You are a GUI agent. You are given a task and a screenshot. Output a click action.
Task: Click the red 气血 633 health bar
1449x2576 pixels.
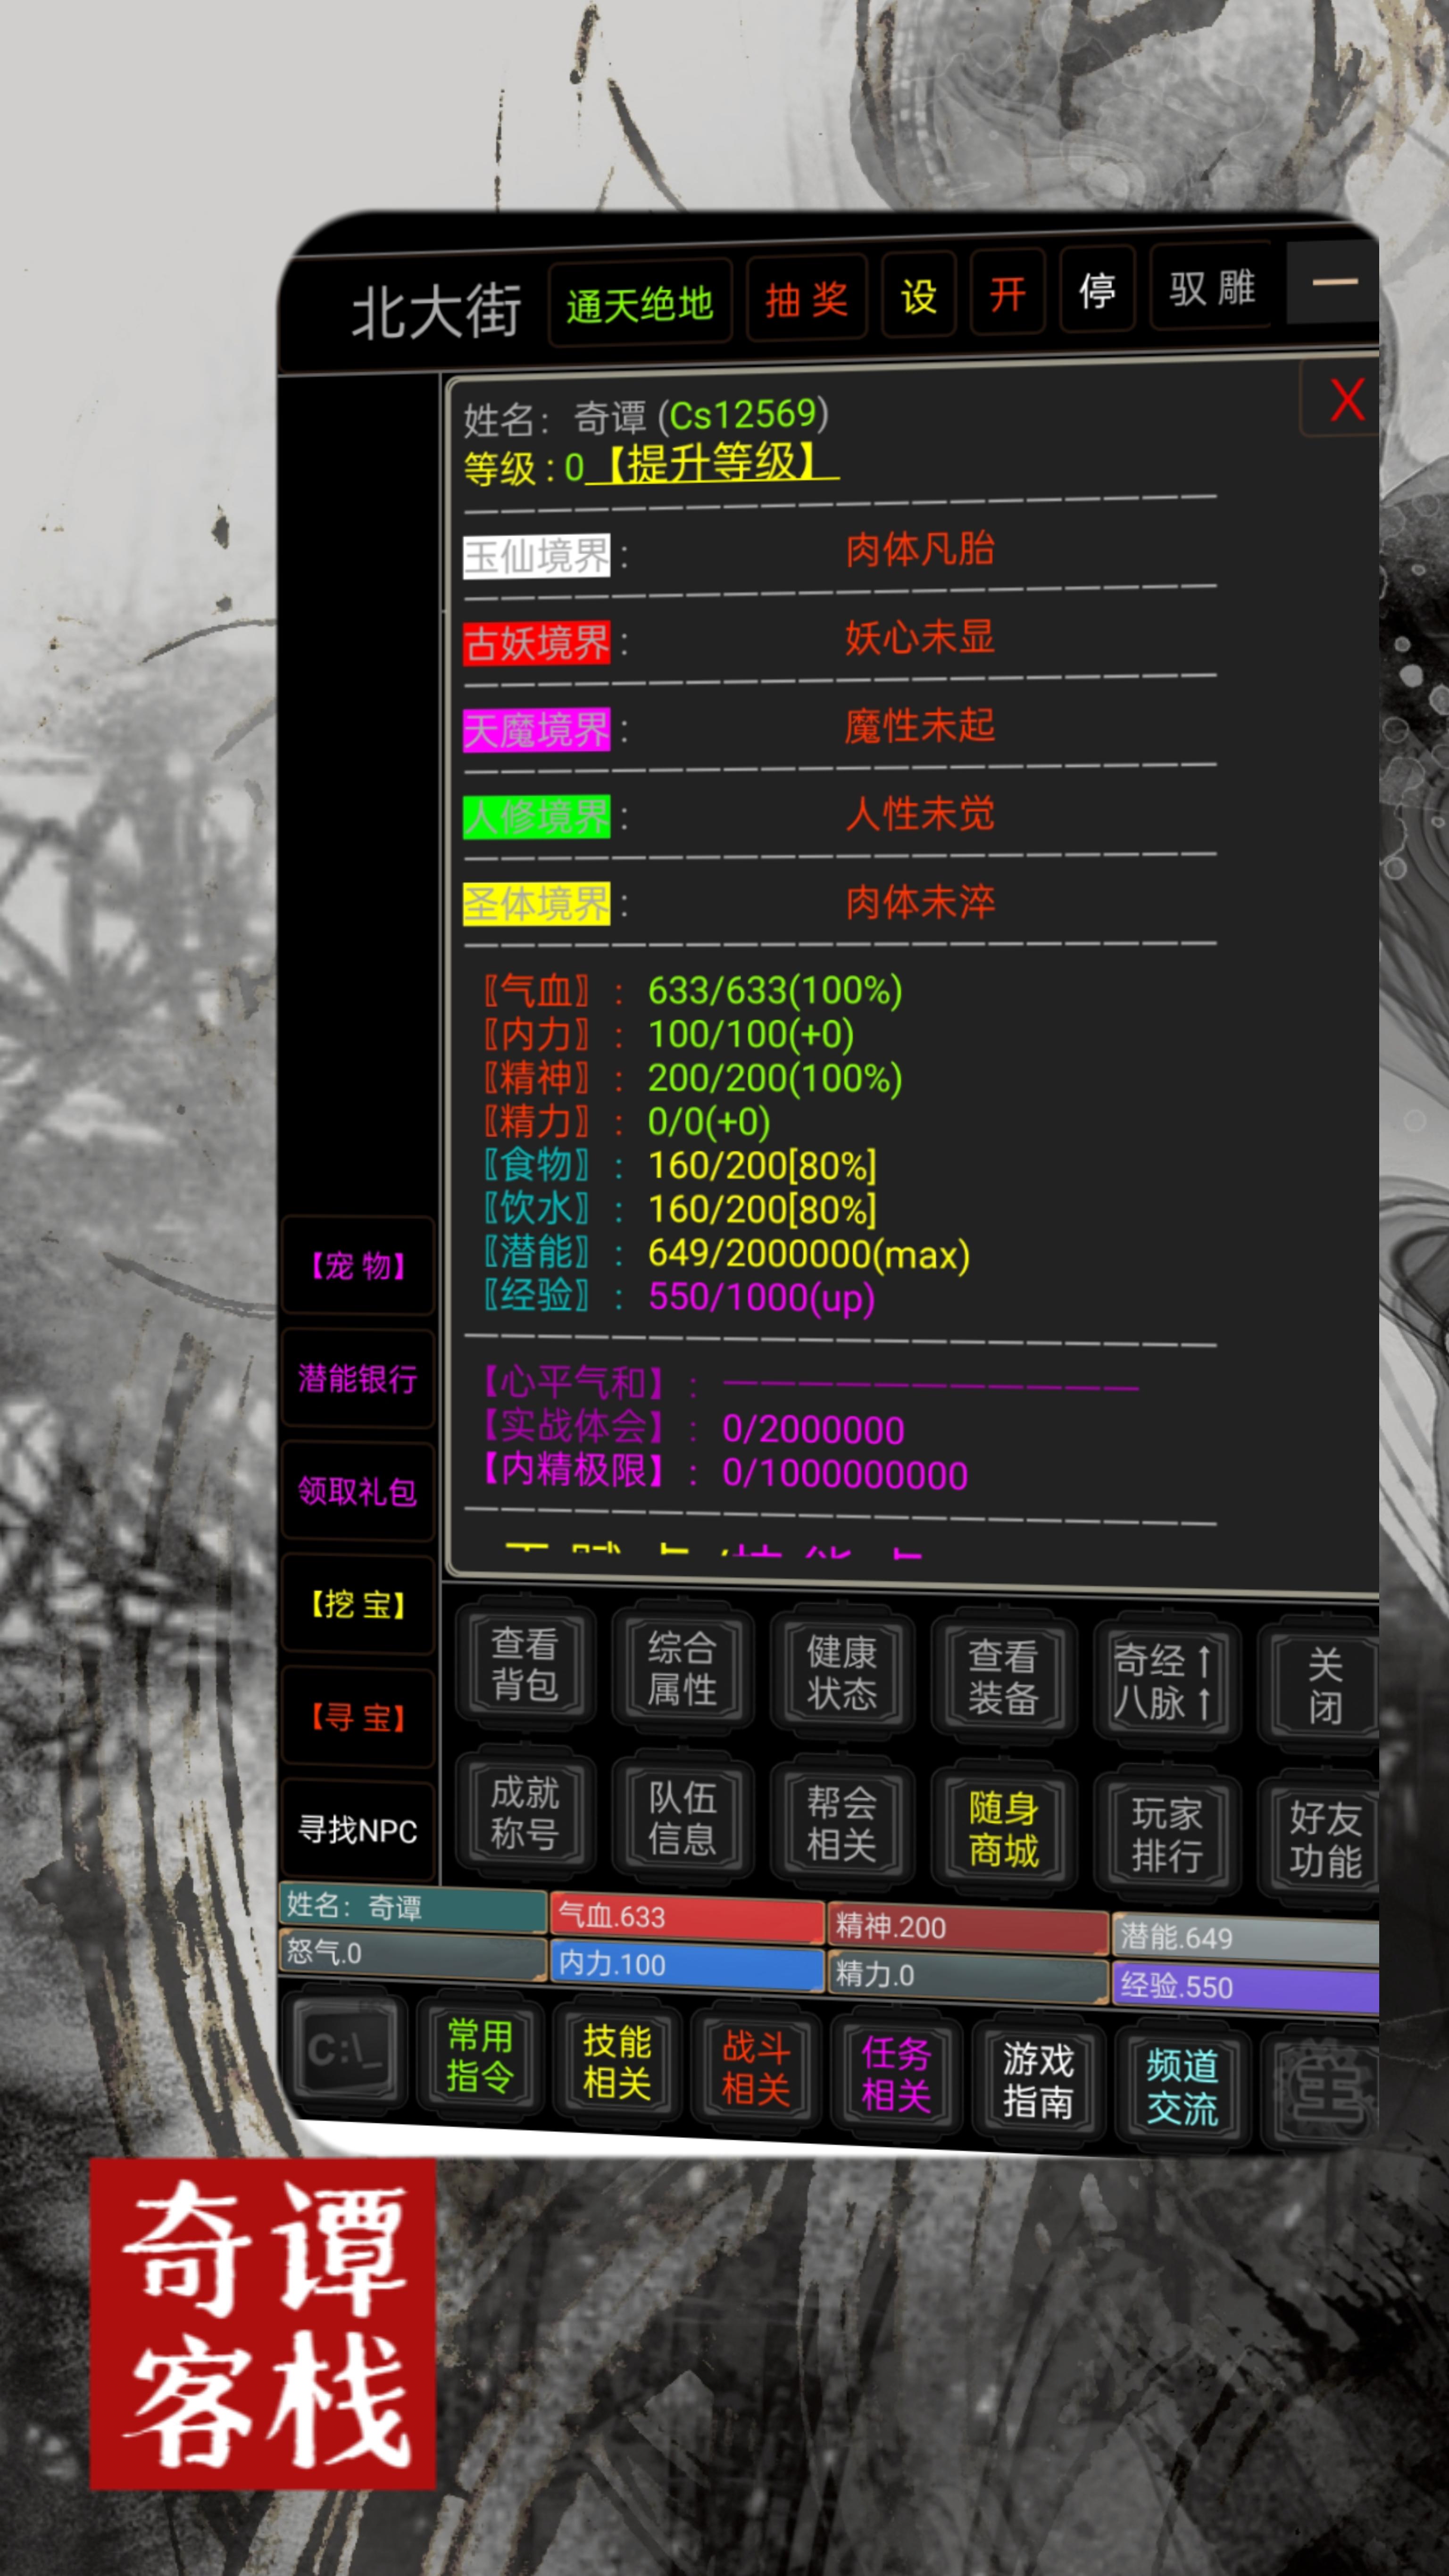tap(686, 1917)
